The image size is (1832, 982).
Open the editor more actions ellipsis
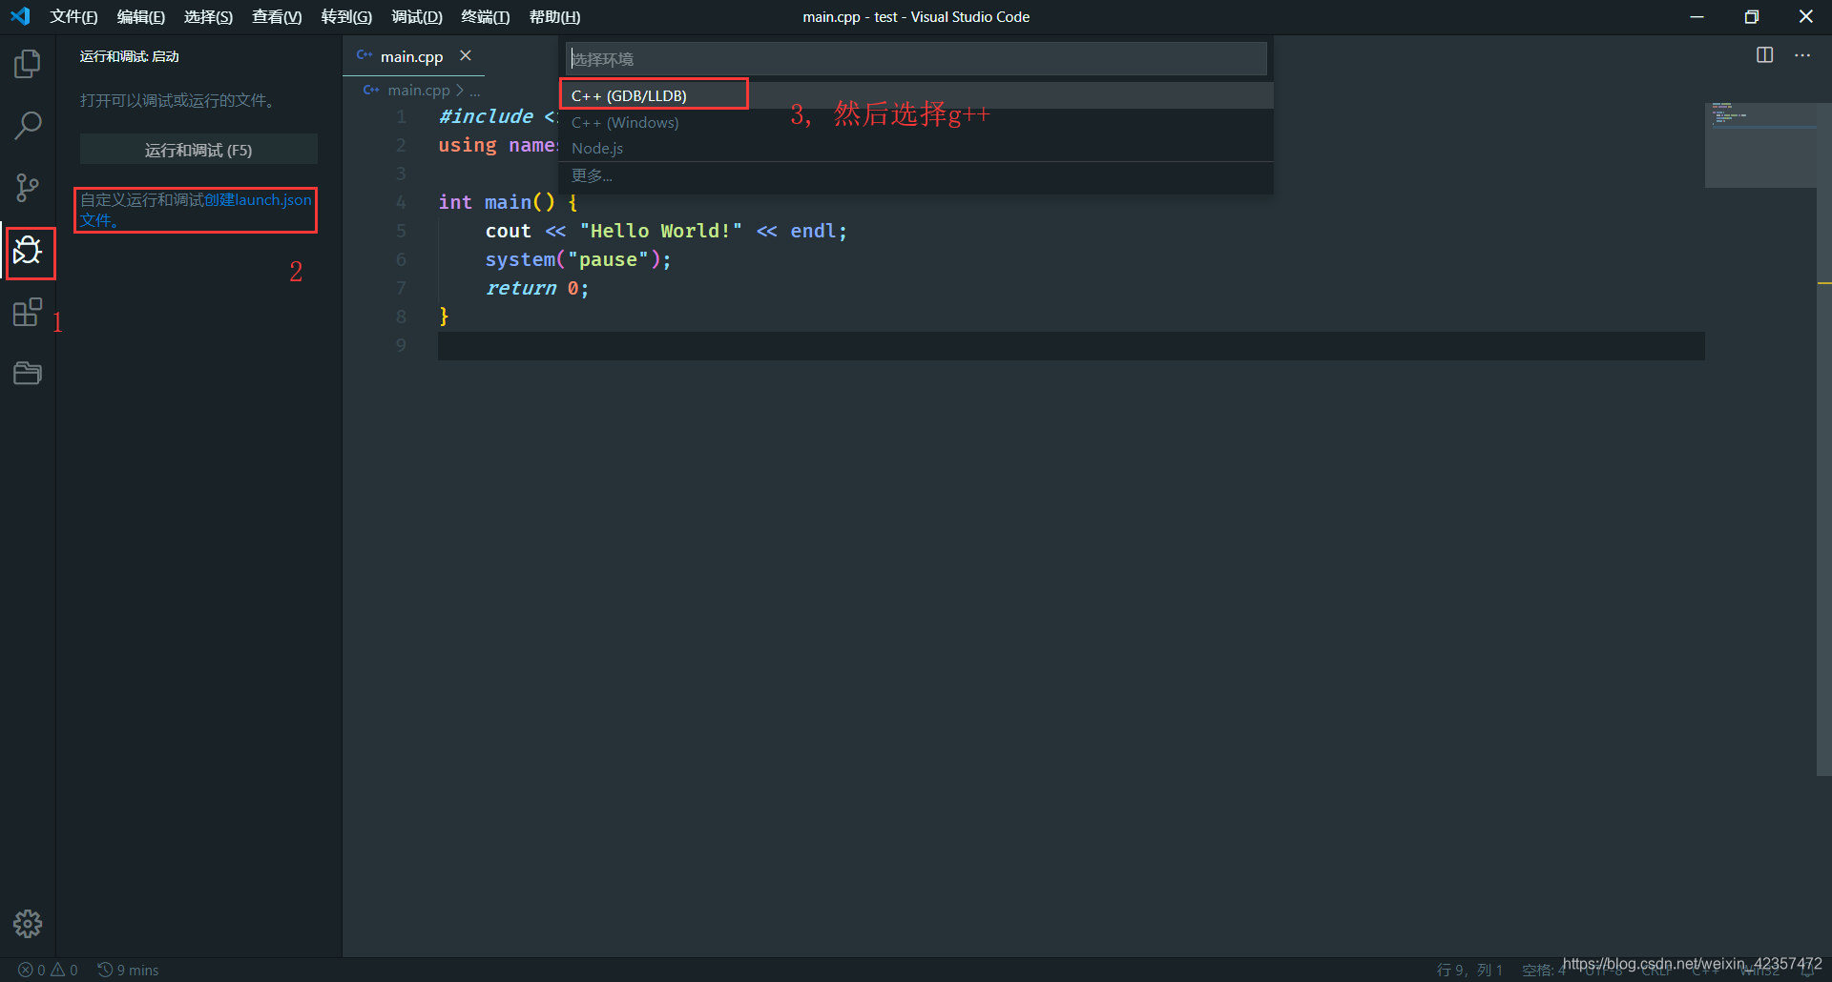[x=1802, y=55]
